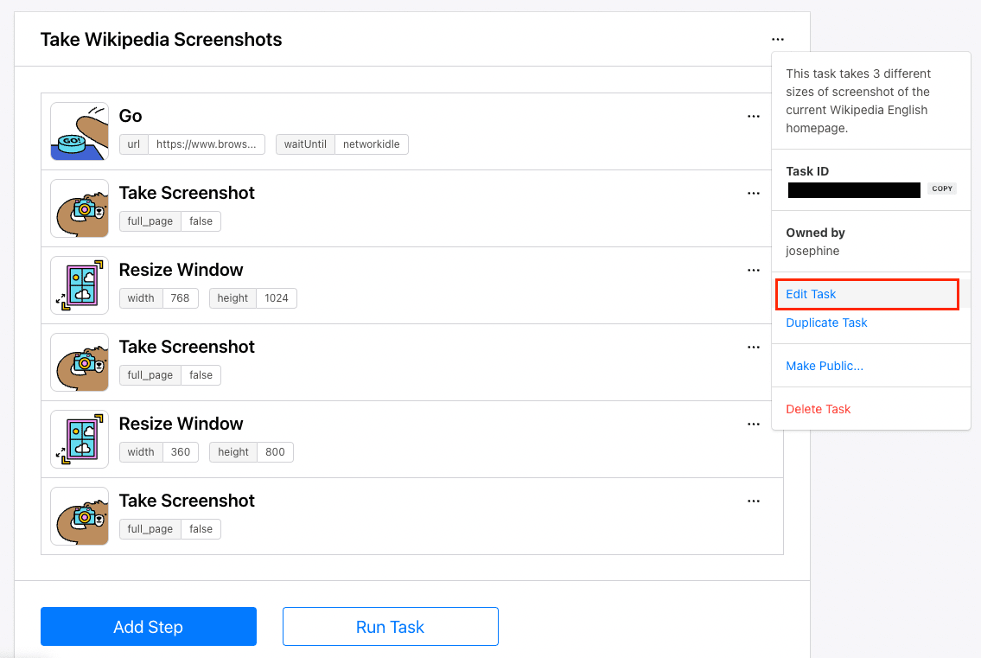Select Edit Task from the menu
This screenshot has height=658, width=981.
(x=811, y=294)
